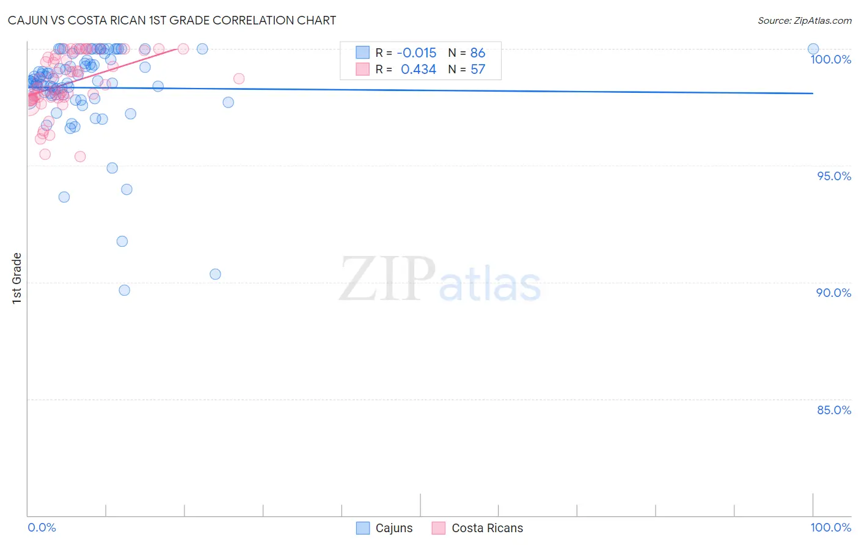Click the Costa Ricans legend color swatch
Viewport: 859px width, 545px height.
coord(439,528)
